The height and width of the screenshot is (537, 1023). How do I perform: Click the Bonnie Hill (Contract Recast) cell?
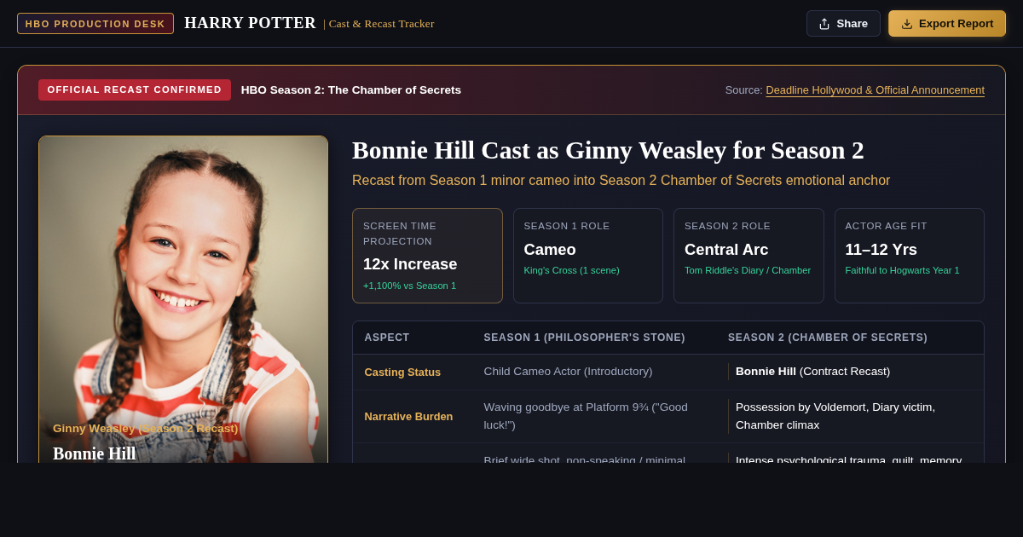(x=812, y=371)
